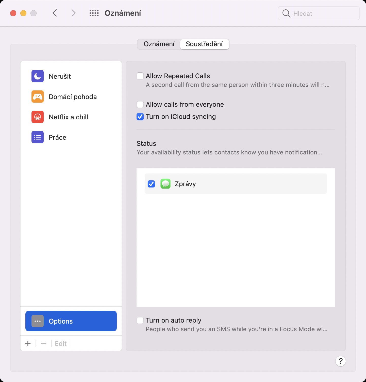Go forward with the right chevron
This screenshot has height=382, width=366.
(x=74, y=13)
